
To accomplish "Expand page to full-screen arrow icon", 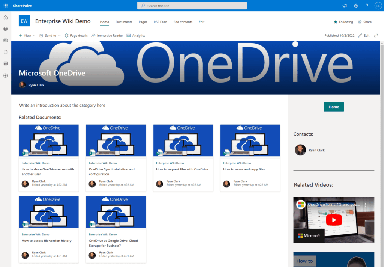I will coord(376,36).
